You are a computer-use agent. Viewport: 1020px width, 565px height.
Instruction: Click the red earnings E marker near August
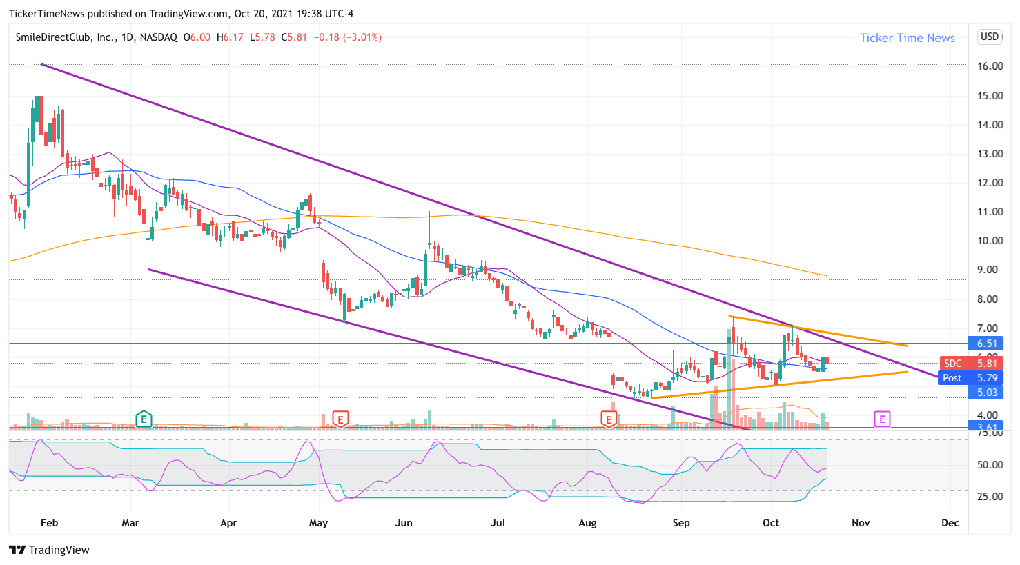point(609,418)
